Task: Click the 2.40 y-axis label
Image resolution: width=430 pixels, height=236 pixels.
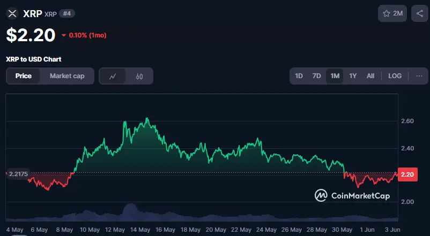Action: pos(407,148)
